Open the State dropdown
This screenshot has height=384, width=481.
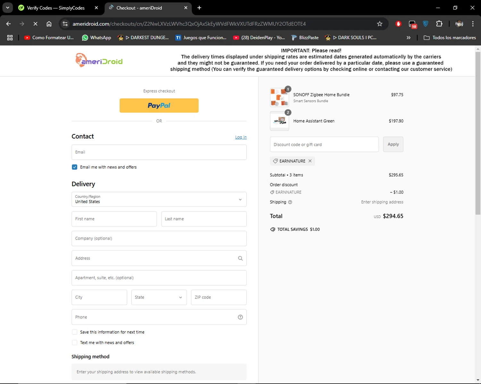(159, 297)
